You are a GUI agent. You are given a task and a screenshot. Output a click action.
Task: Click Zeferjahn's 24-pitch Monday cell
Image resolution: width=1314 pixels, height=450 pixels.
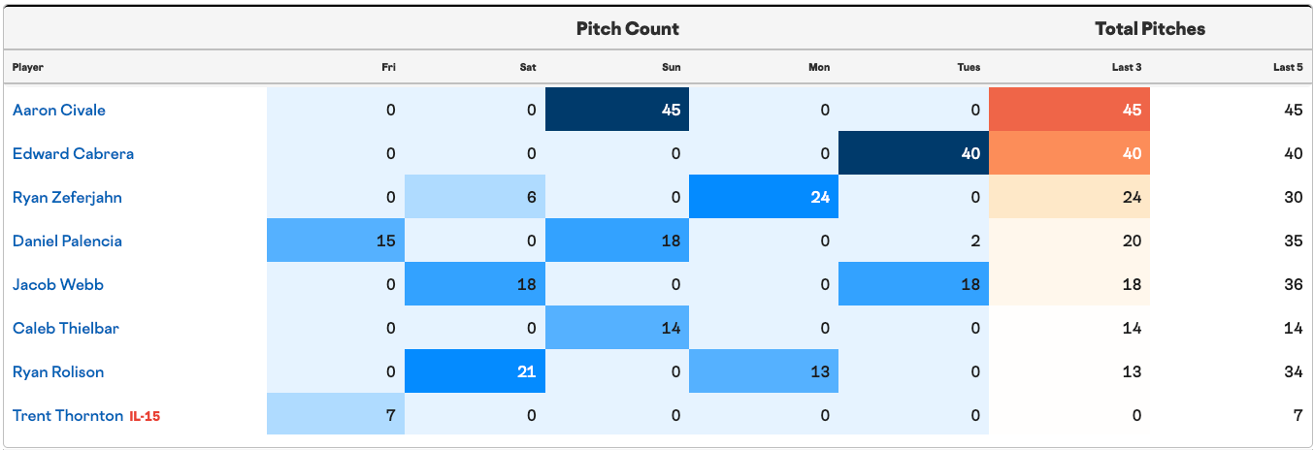click(764, 197)
